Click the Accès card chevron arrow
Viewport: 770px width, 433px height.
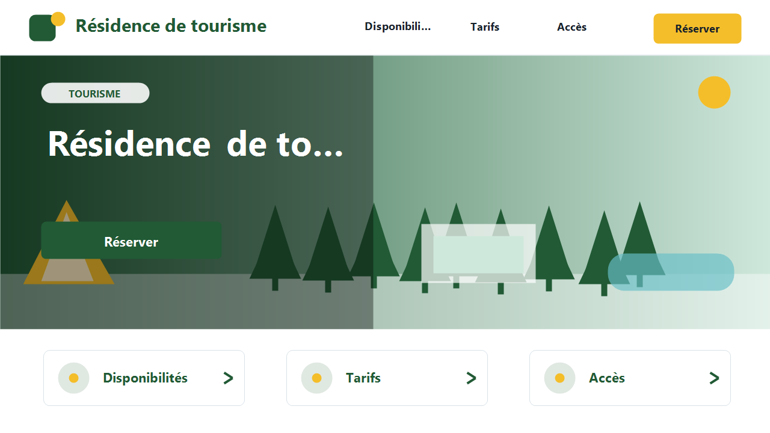point(714,378)
